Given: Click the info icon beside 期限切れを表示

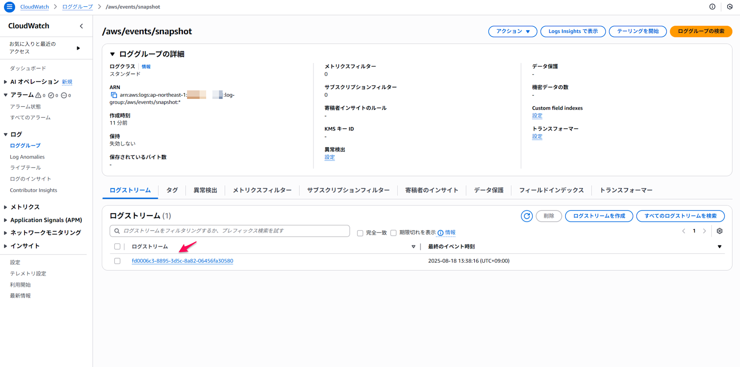Looking at the screenshot, I should 440,233.
